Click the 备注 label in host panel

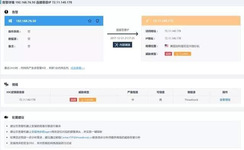tap(12, 46)
